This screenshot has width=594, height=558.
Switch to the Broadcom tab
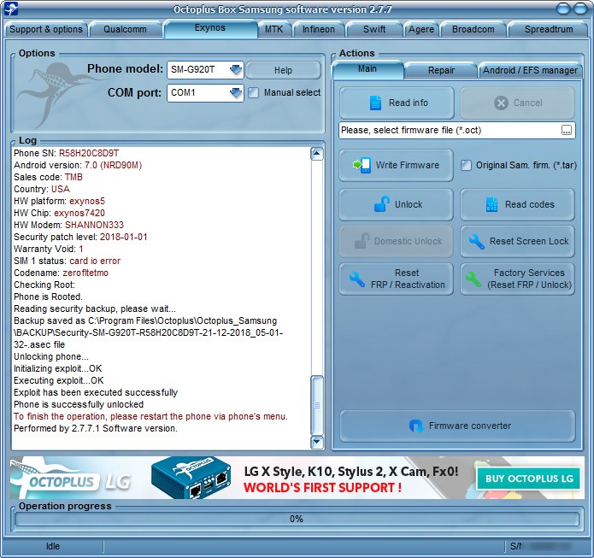[x=473, y=29]
